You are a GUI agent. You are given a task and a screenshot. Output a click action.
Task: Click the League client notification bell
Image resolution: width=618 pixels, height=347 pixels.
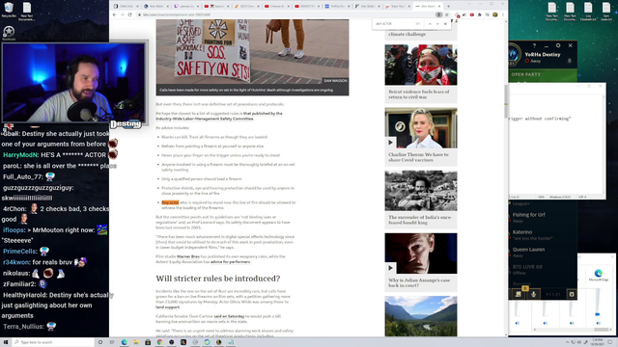[570, 61]
